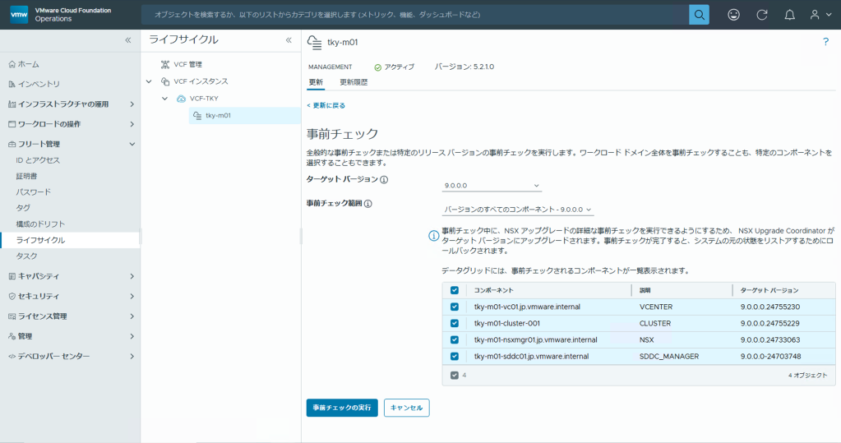
Task: Open パスワード in fleet management
Action: pos(33,192)
